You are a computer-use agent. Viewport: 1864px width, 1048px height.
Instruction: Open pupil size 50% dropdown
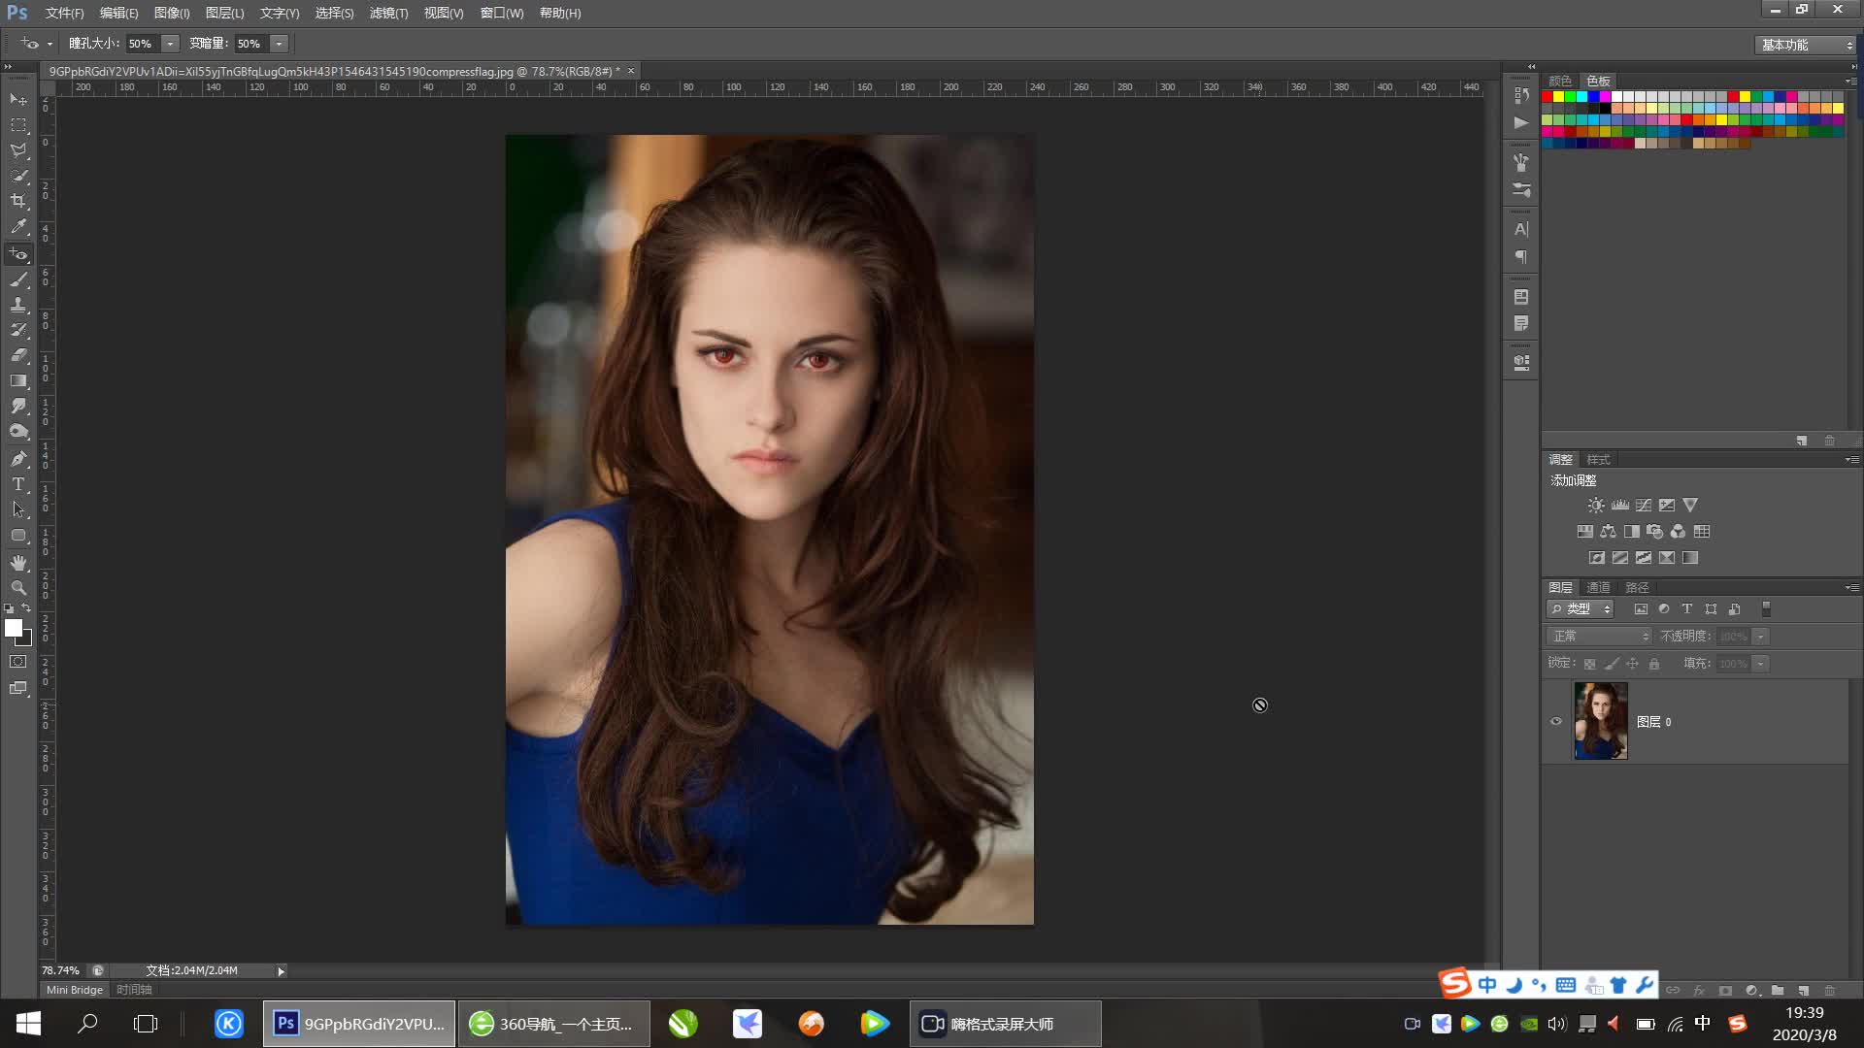point(170,44)
